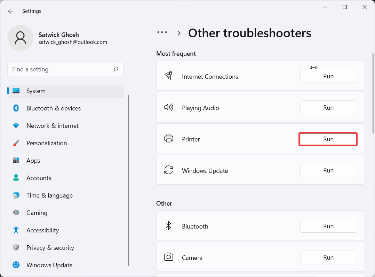Run the Windows Update troubleshooter

[328, 170]
